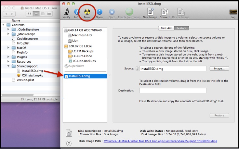Click the SharedSupport folder icon
Viewport: 239px width, 149px height.
tap(14, 66)
